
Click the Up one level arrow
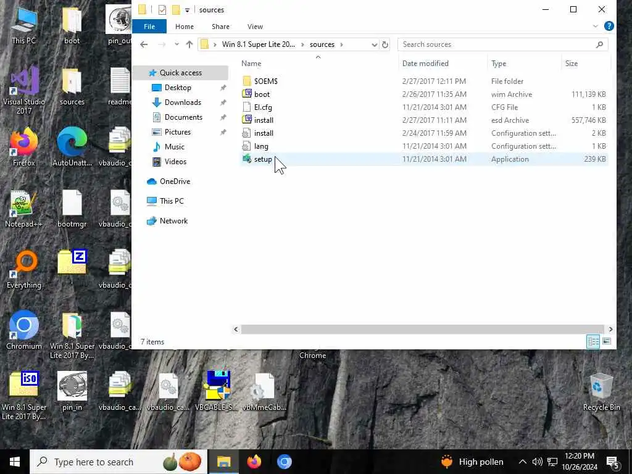(x=189, y=44)
